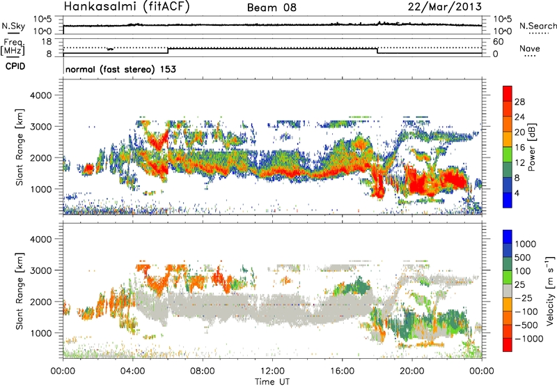Click the power panel 'Slant Range [km]' label
Viewport: 557px width, 386px height.
19,147
